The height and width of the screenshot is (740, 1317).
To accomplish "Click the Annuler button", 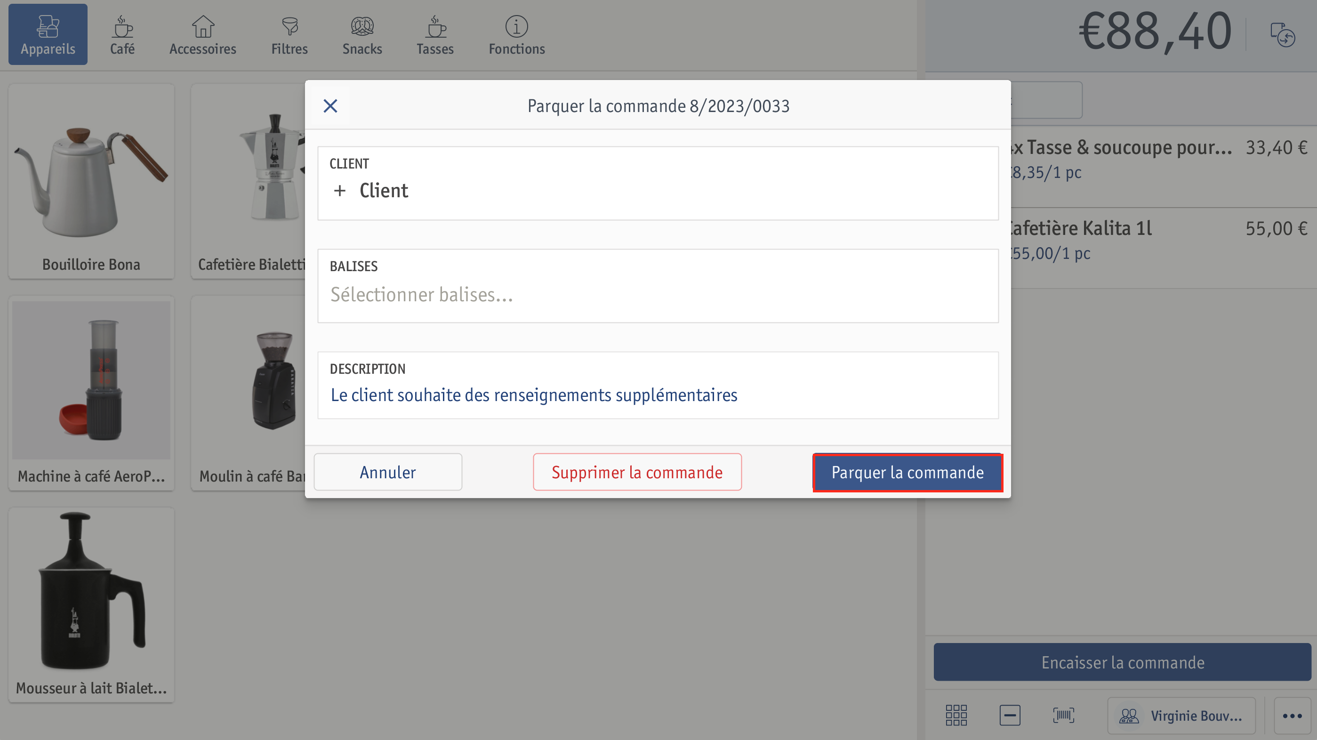I will [x=387, y=472].
